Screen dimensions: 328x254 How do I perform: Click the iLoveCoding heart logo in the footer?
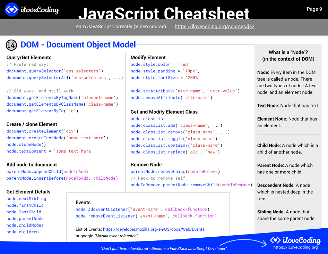[276, 240]
